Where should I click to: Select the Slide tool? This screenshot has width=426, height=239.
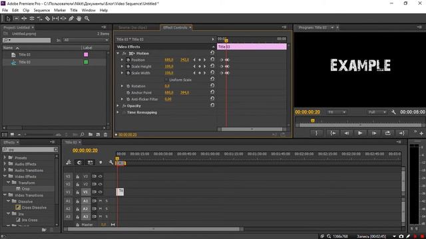point(63,19)
